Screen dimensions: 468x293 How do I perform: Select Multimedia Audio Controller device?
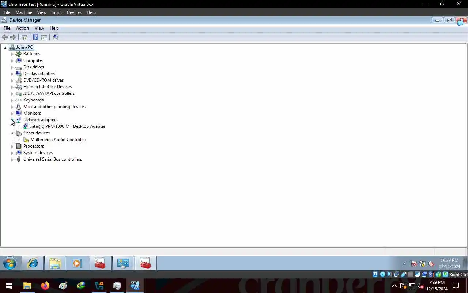(x=58, y=140)
